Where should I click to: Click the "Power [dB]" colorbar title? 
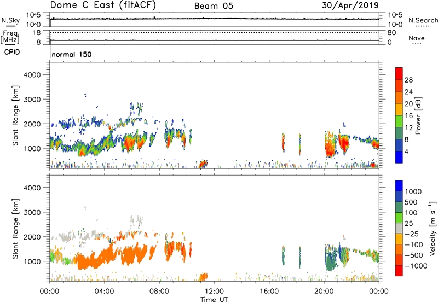(418, 115)
